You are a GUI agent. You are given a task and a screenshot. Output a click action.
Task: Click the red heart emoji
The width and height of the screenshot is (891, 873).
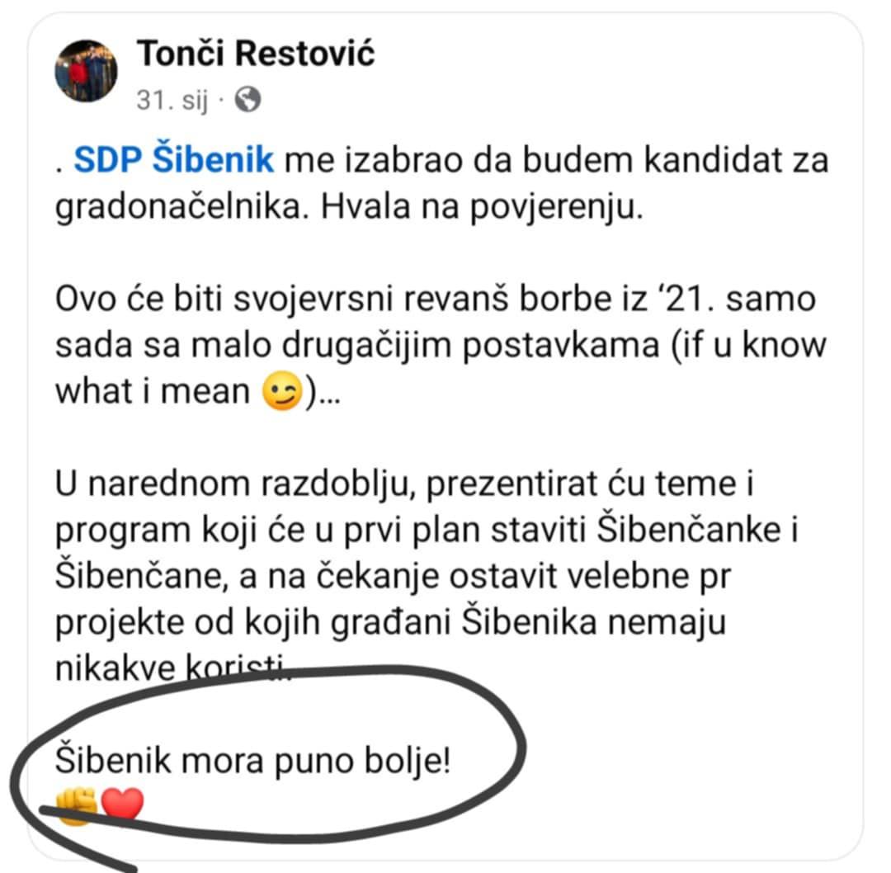pos(122,804)
